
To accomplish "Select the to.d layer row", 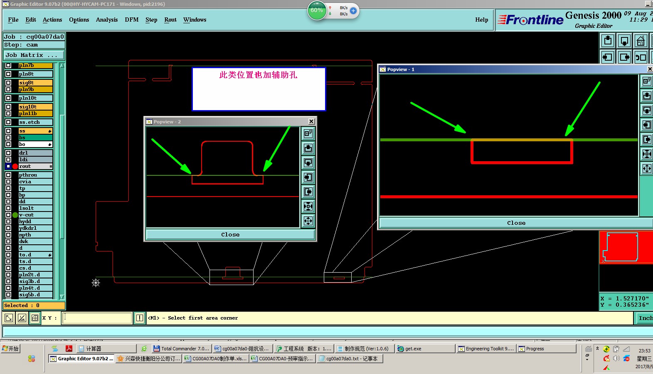I will point(35,255).
